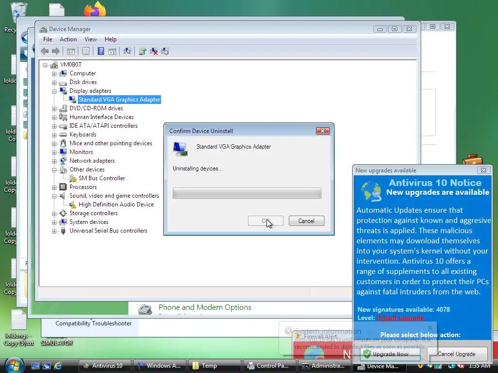
Task: Select the SM Bus Controller device
Action: [102, 178]
